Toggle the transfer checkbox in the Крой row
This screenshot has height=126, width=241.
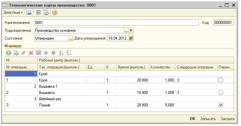(x=221, y=80)
